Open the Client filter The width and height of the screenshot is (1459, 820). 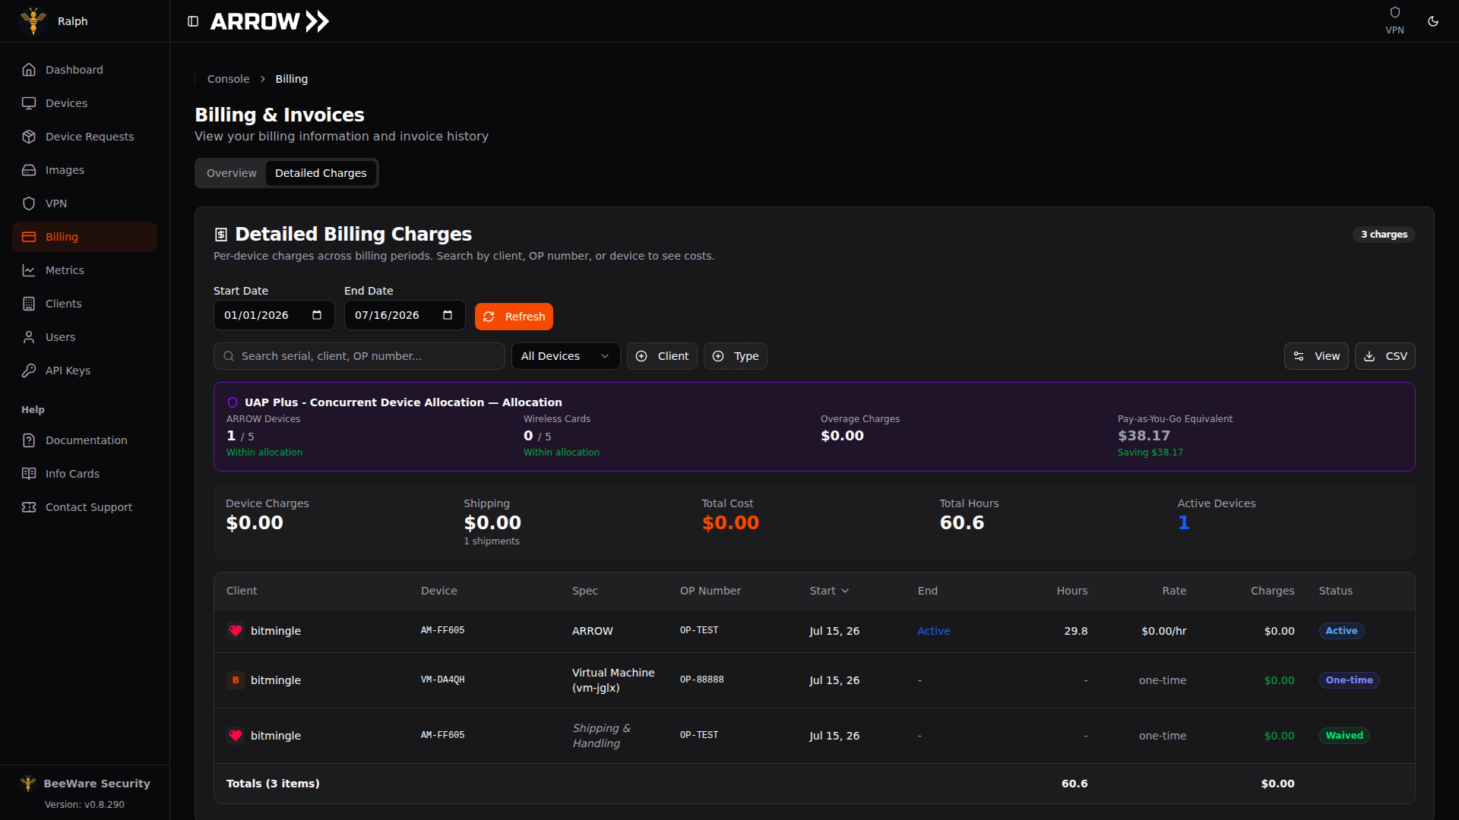coord(662,356)
